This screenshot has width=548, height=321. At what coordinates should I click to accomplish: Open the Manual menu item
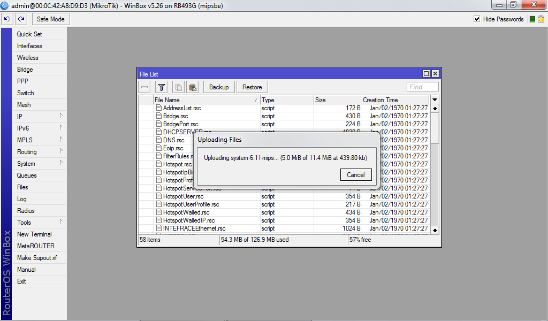click(x=39, y=270)
